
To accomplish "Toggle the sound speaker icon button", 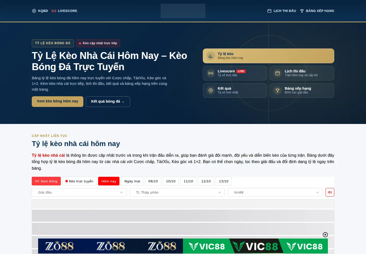I will click(330, 192).
